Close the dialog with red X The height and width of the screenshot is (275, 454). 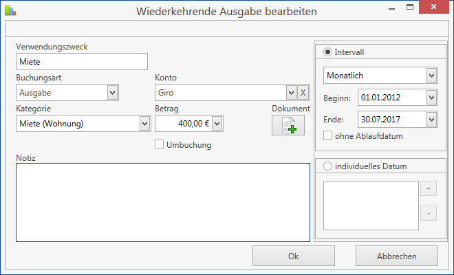pyautogui.click(x=434, y=7)
